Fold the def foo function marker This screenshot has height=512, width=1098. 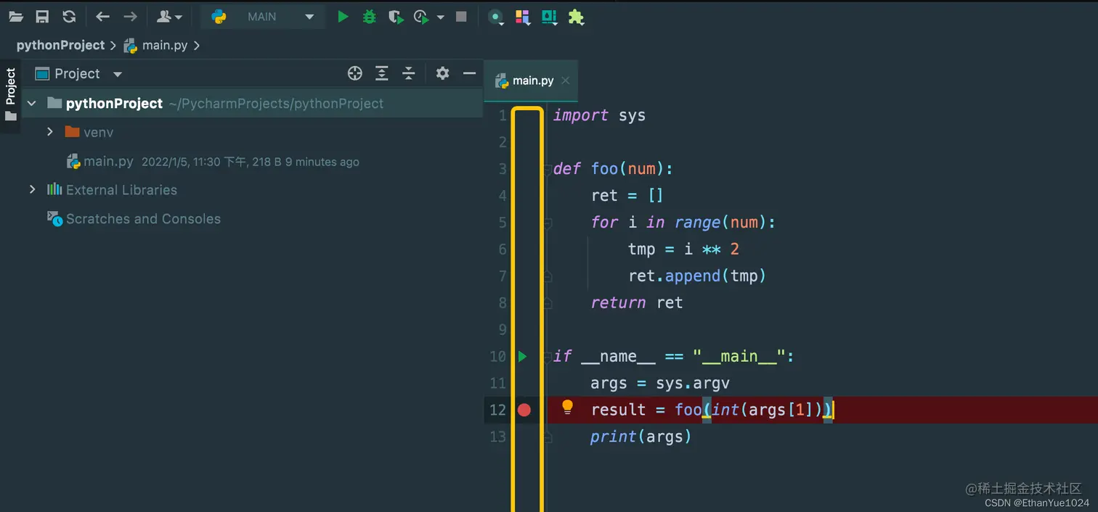pyautogui.click(x=547, y=170)
